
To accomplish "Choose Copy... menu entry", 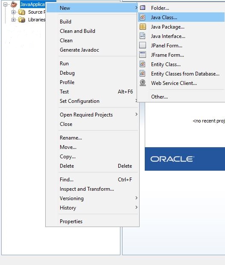I will pos(92,157).
